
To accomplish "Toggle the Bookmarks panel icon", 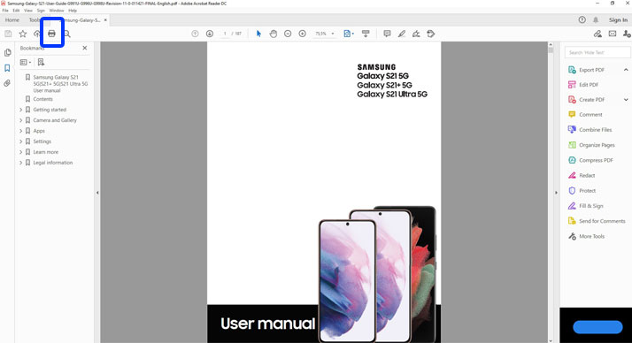I will click(x=7, y=68).
